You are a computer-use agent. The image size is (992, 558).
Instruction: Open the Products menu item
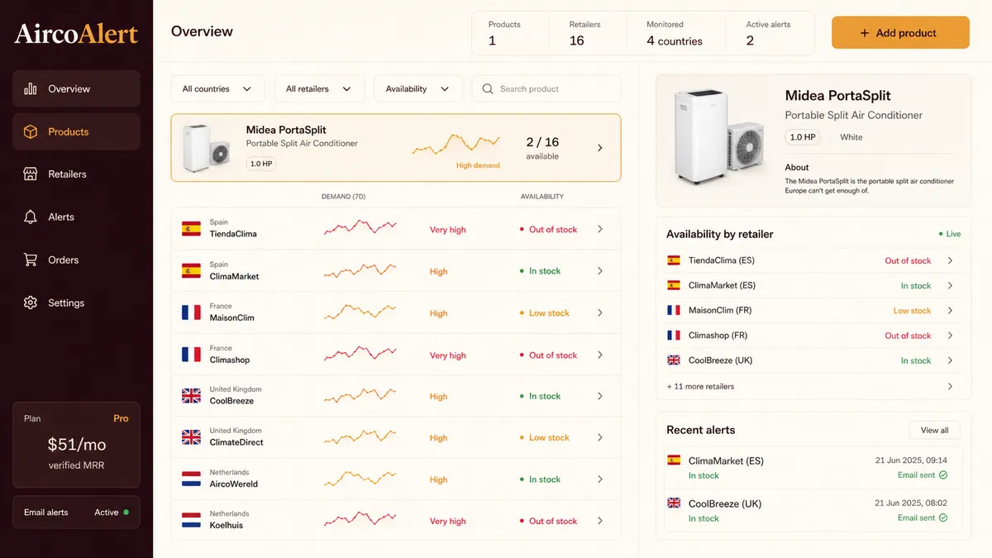76,131
